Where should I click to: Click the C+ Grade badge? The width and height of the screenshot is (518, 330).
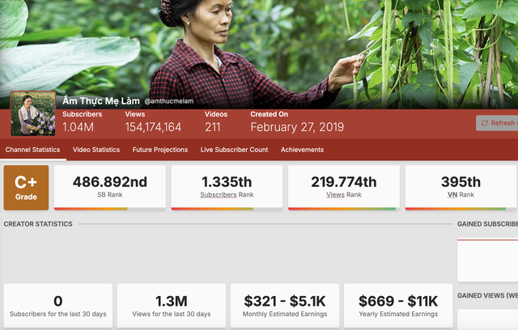26,188
